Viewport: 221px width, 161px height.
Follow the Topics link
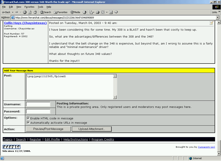coord(8,140)
